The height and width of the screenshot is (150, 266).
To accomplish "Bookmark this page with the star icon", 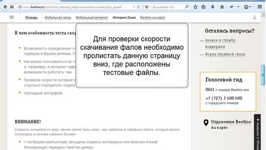I will click(x=195, y=7).
